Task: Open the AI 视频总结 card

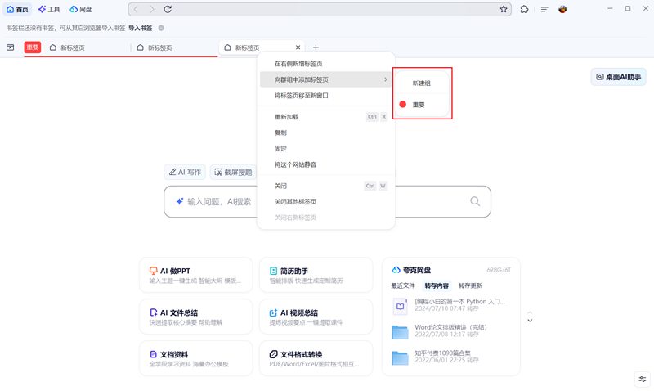Action: tap(316, 317)
